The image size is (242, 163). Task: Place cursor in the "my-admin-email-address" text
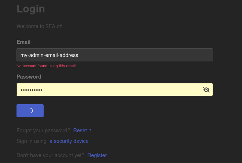pos(49,55)
